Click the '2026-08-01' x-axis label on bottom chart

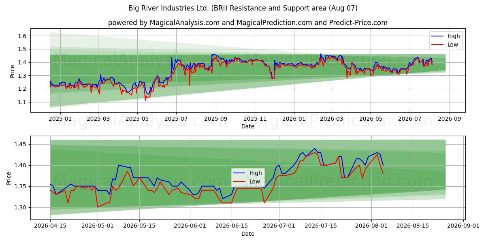[x=371, y=226]
